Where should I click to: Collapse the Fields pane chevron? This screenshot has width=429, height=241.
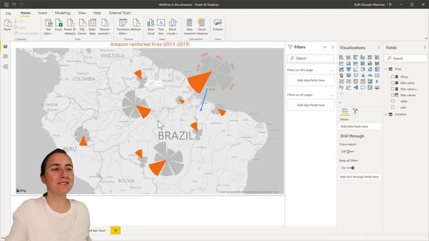[x=424, y=48]
